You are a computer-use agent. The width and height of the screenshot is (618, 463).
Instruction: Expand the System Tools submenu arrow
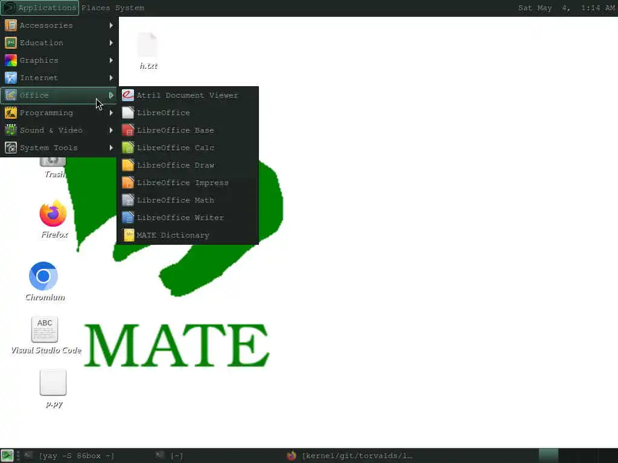[111, 148]
